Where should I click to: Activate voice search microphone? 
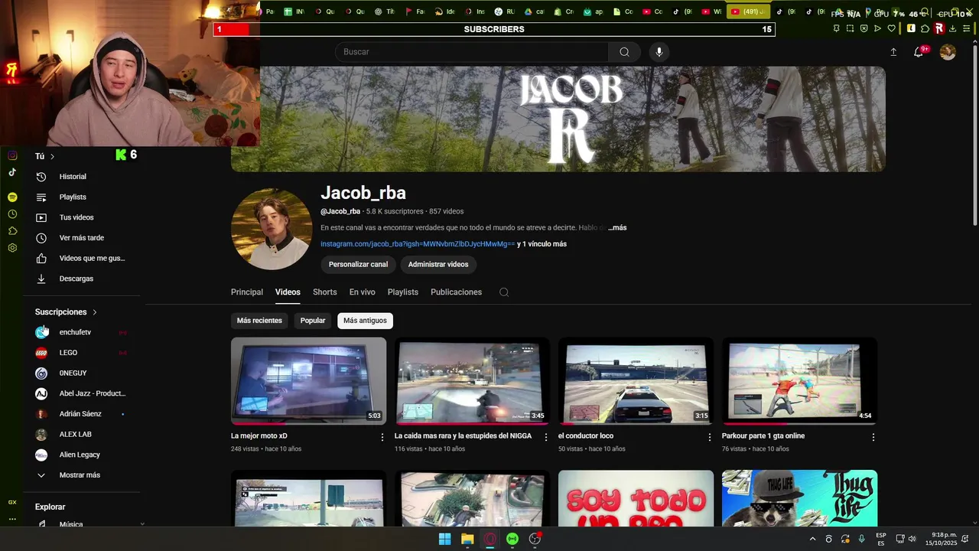point(659,52)
